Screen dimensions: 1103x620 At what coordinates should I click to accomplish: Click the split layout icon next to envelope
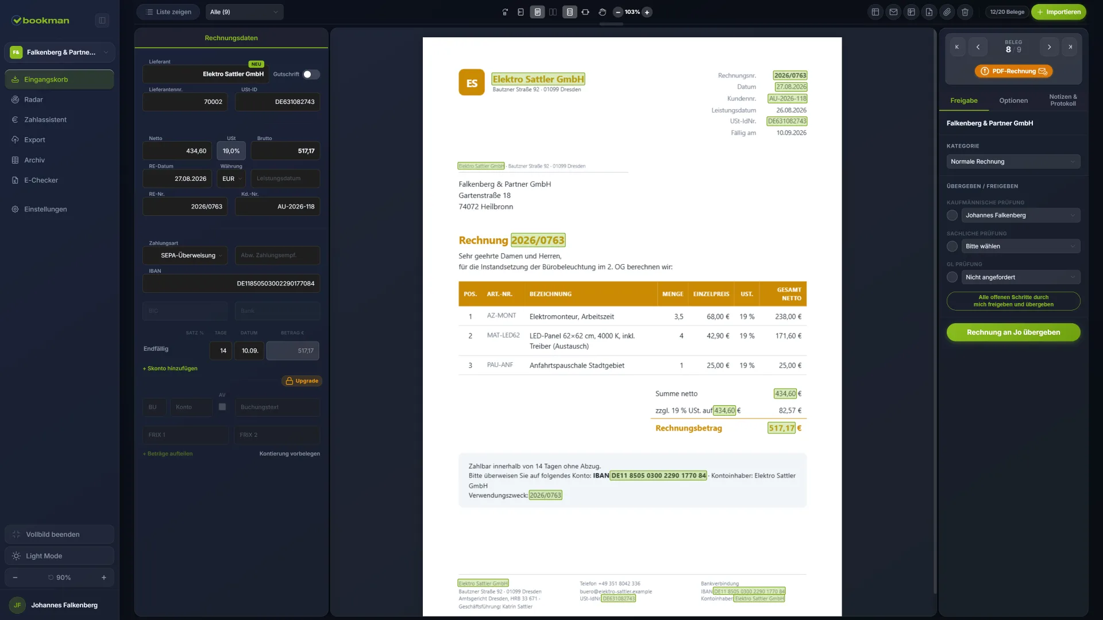(x=911, y=12)
